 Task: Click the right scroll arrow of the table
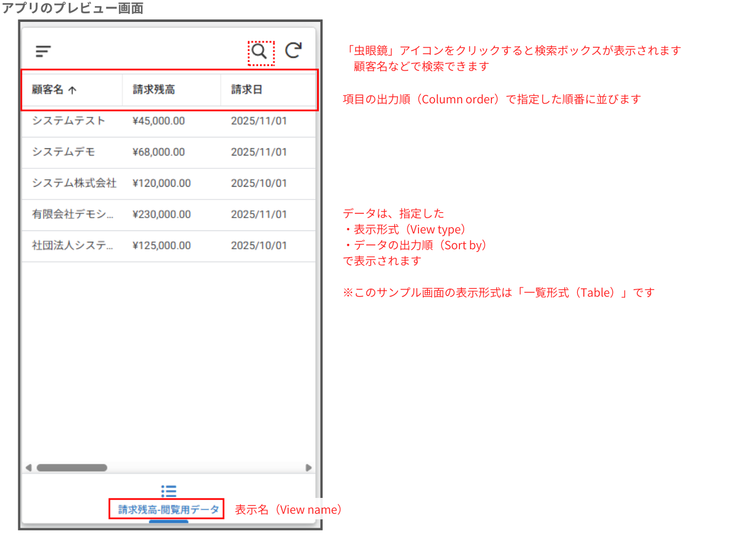click(309, 468)
